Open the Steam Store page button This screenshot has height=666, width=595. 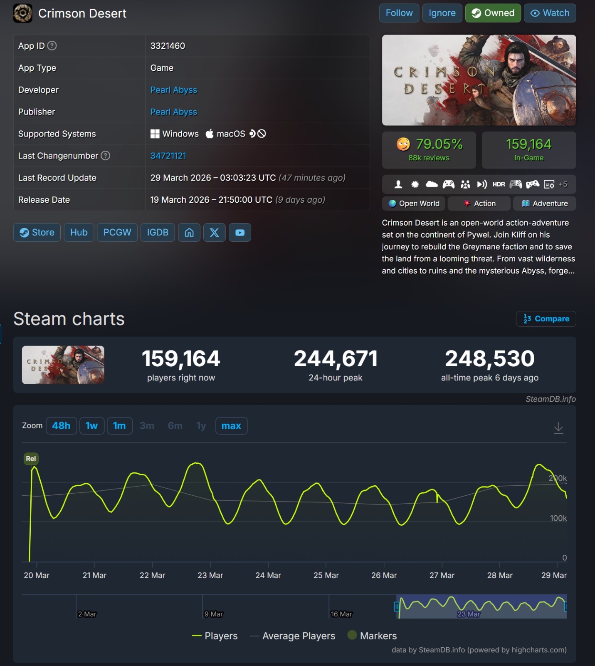coord(37,232)
